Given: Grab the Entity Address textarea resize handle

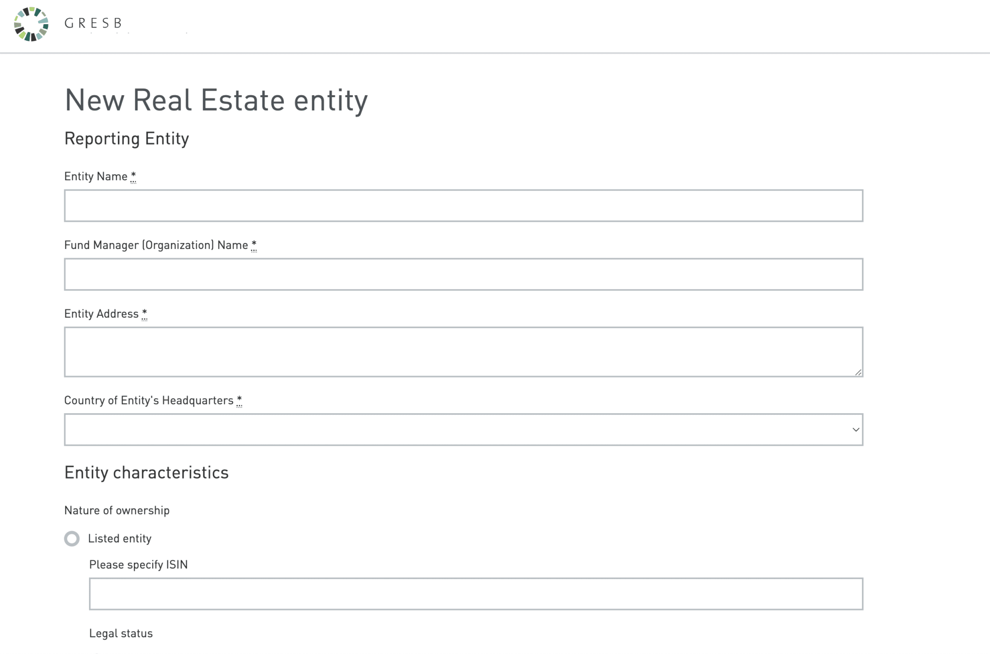Looking at the screenshot, I should [858, 372].
